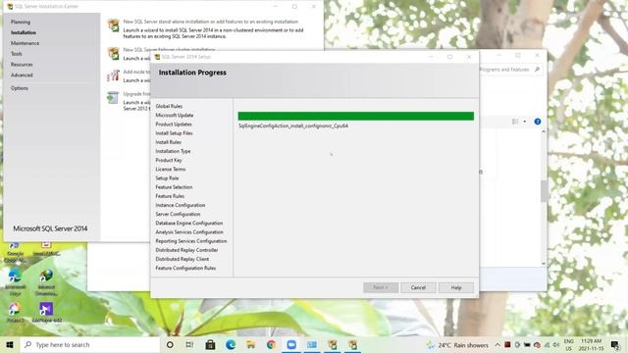
Task: Click the weather widget showing 24°C
Action: (x=457, y=345)
